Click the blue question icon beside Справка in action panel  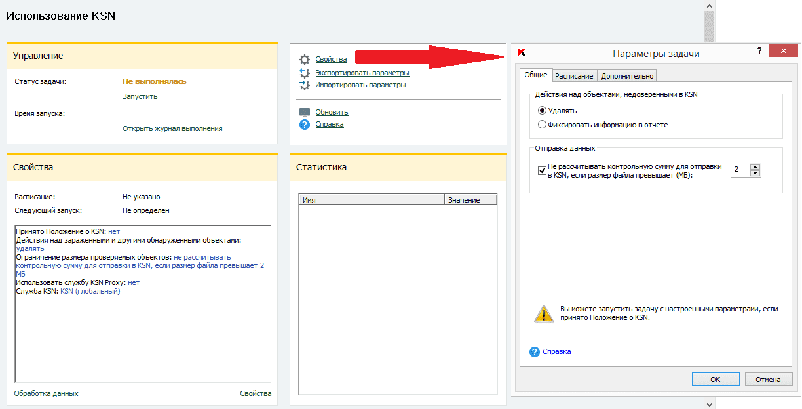[304, 125]
